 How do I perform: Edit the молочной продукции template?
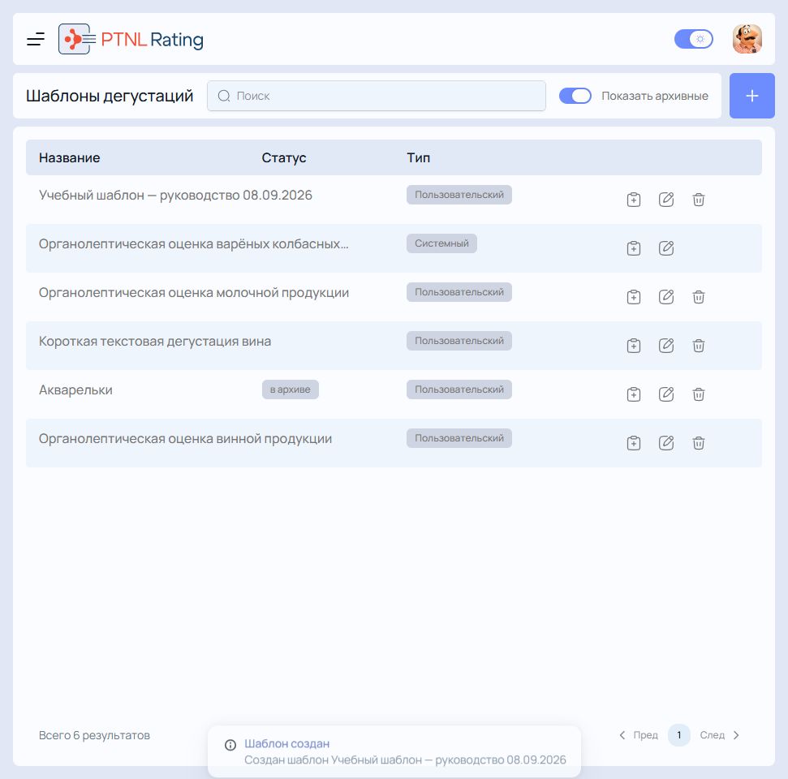(666, 297)
